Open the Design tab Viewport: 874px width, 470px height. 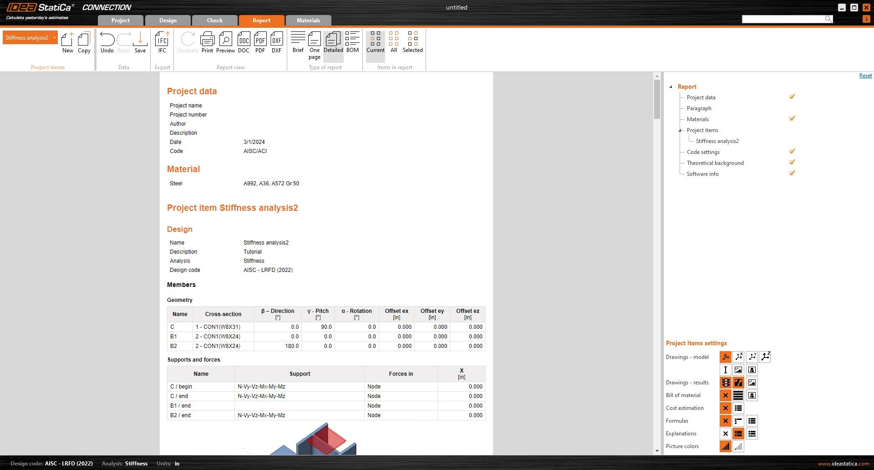168,20
